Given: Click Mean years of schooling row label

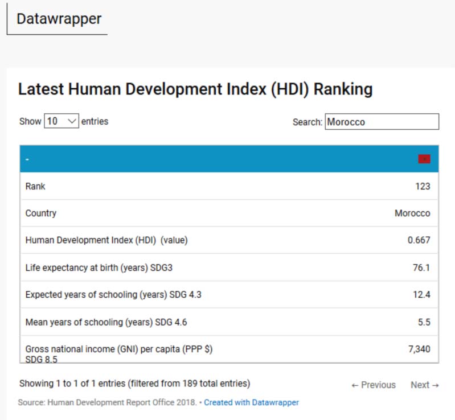Looking at the screenshot, I should click(106, 322).
